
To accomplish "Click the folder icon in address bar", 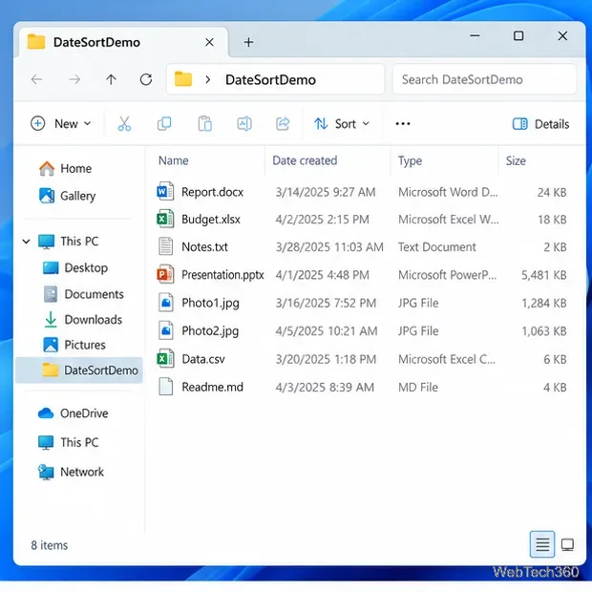I will [x=183, y=79].
